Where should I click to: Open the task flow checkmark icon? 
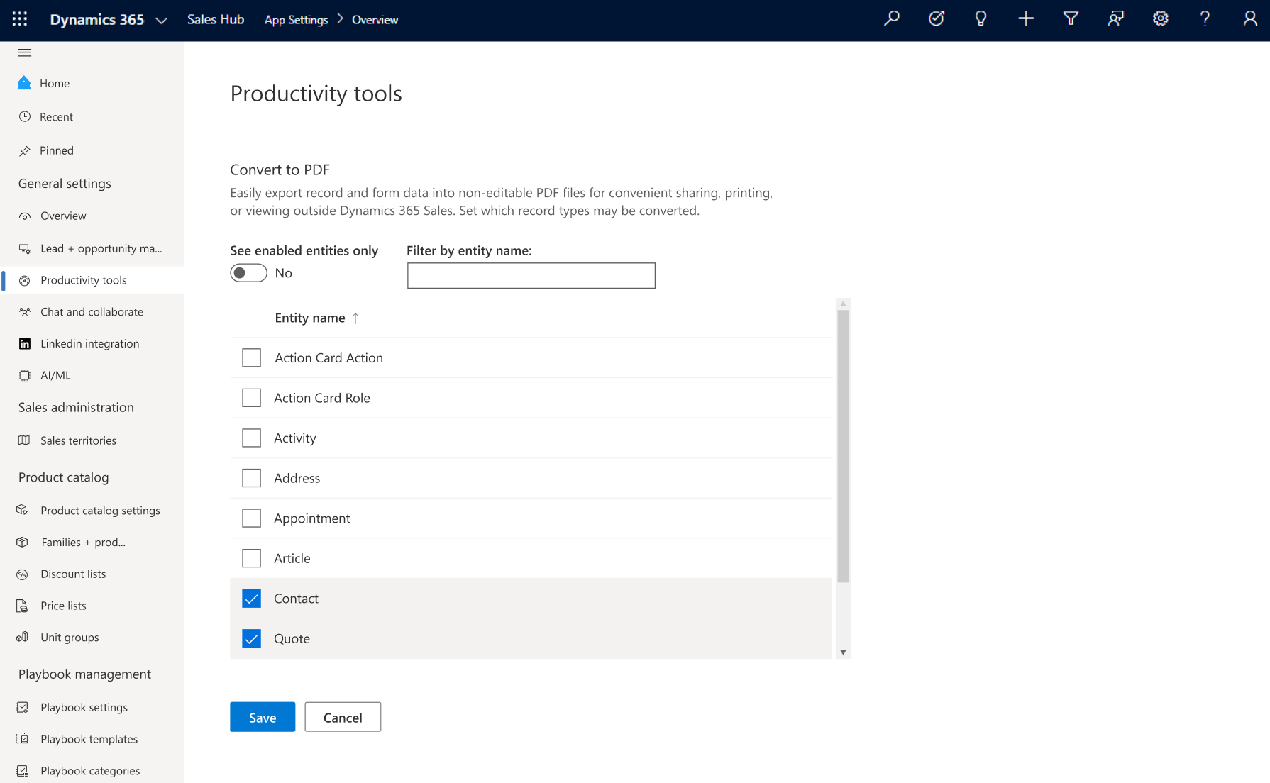937,18
